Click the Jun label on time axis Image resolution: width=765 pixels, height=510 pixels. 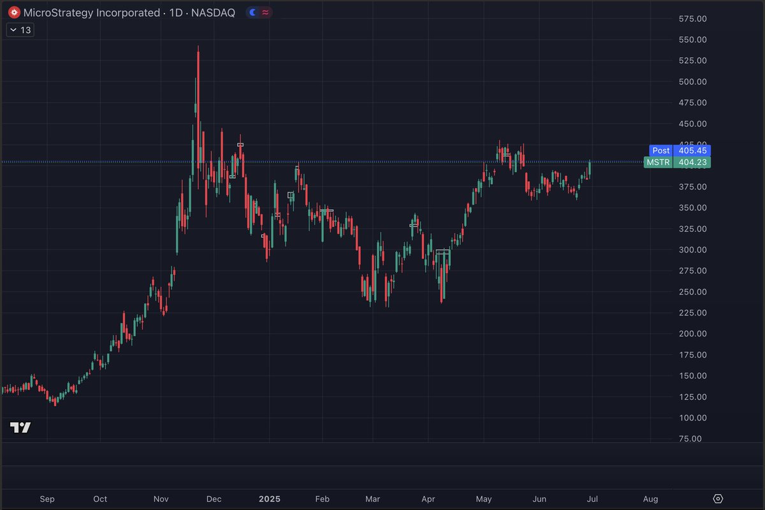[x=539, y=499]
